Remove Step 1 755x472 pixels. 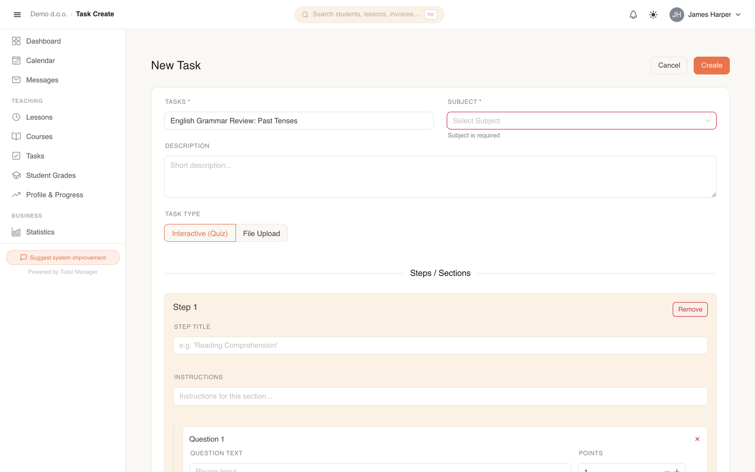click(x=690, y=309)
